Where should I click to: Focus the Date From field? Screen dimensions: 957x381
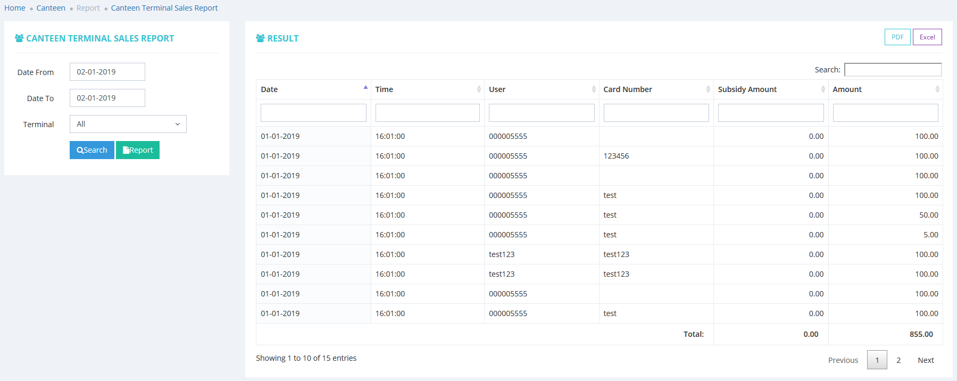coord(107,72)
